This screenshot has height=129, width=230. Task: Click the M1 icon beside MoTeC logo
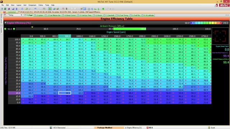click(x=216, y=5)
